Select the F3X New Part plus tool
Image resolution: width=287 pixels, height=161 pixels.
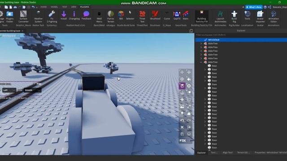pos(182,100)
